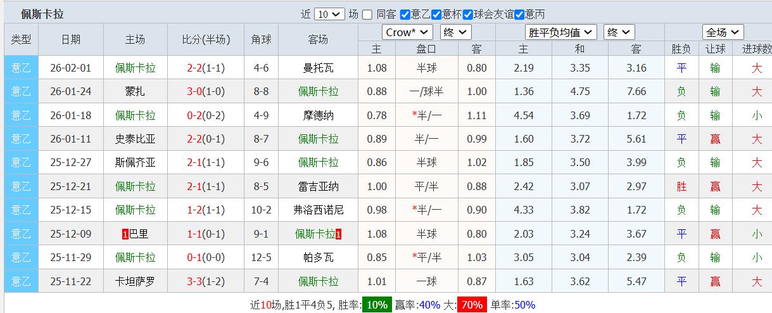The image size is (772, 313).
Task: Open the Crow* bookmaker dropdown
Action: [407, 32]
